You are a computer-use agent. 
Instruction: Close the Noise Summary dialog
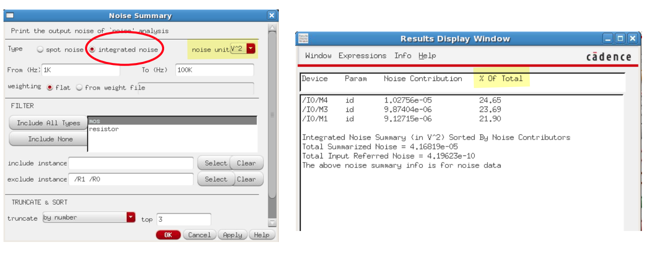272,15
